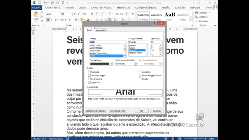Open the Cor da fonte dropdown arrow
Viewport: 249px width, 140px height.
coord(111,64)
